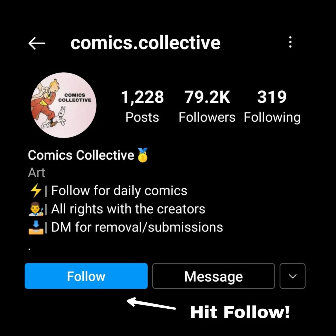Click 'DM for removal/submissions' bio text
The height and width of the screenshot is (336, 336).
tap(137, 227)
